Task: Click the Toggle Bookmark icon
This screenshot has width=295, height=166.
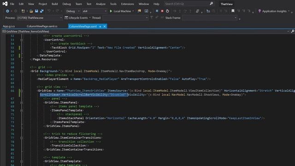Action: click(x=233, y=11)
